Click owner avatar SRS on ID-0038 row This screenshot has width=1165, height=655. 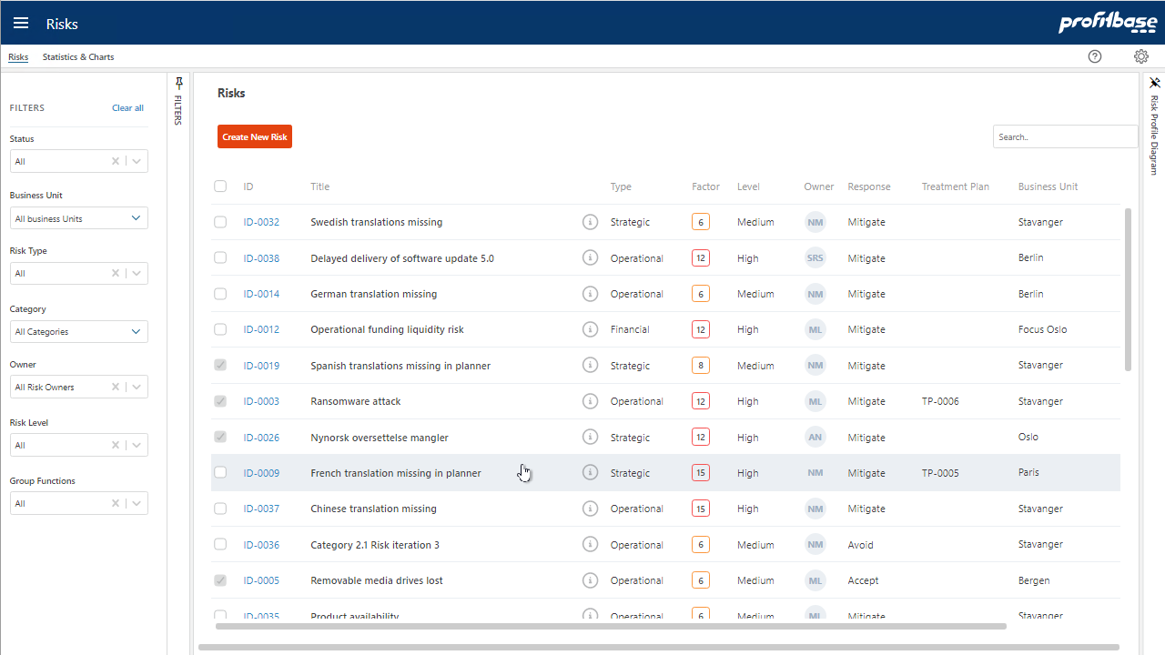click(815, 257)
